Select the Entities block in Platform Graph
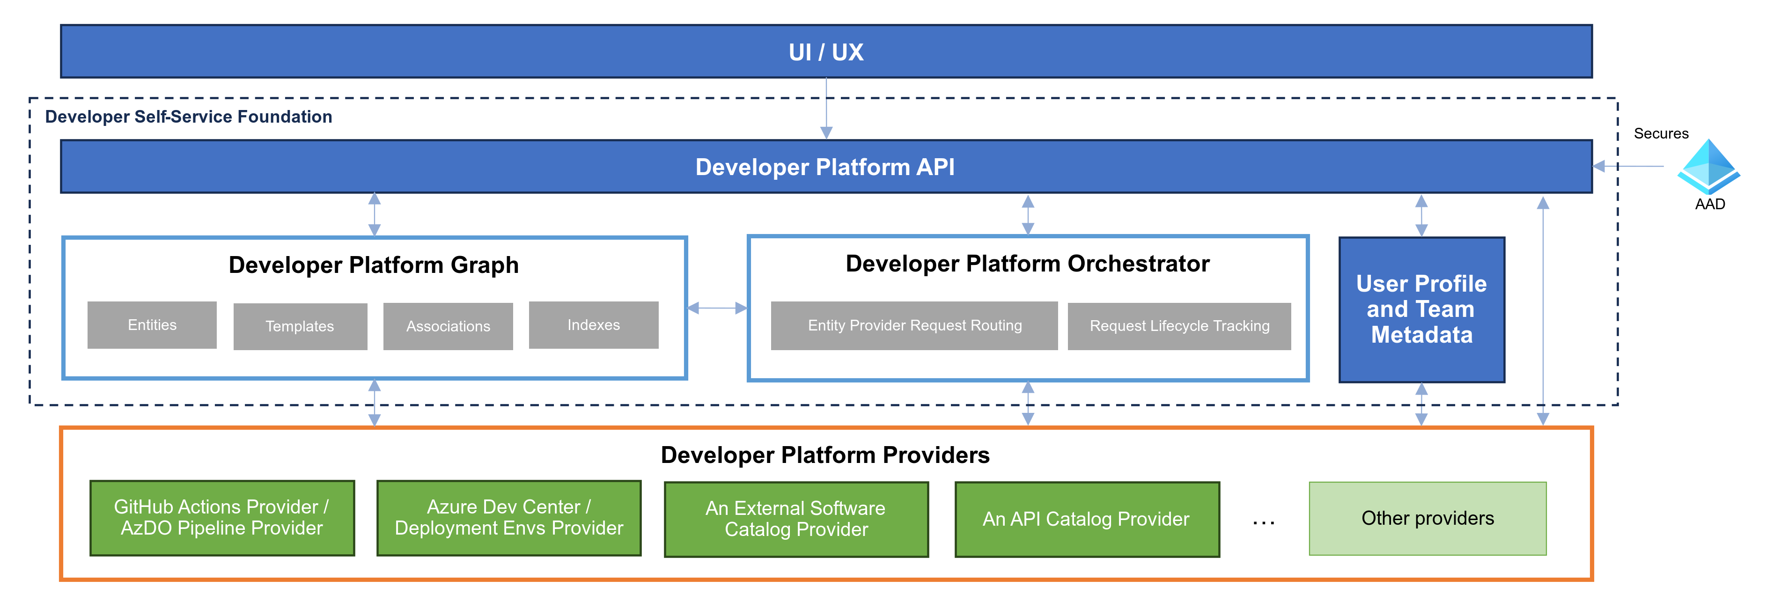Image resolution: width=1766 pixels, height=609 pixels. (152, 324)
